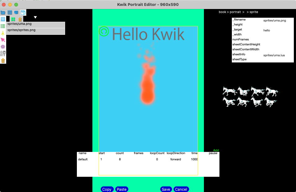The image size is (296, 192).
Task: Click the frames column header
Action: 138,153
